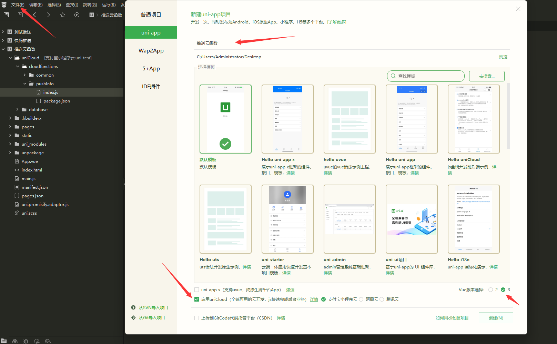Screen dimensions: 557x344
Task: Go forward with the right arrow toolbar icon
Action: click(x=49, y=15)
